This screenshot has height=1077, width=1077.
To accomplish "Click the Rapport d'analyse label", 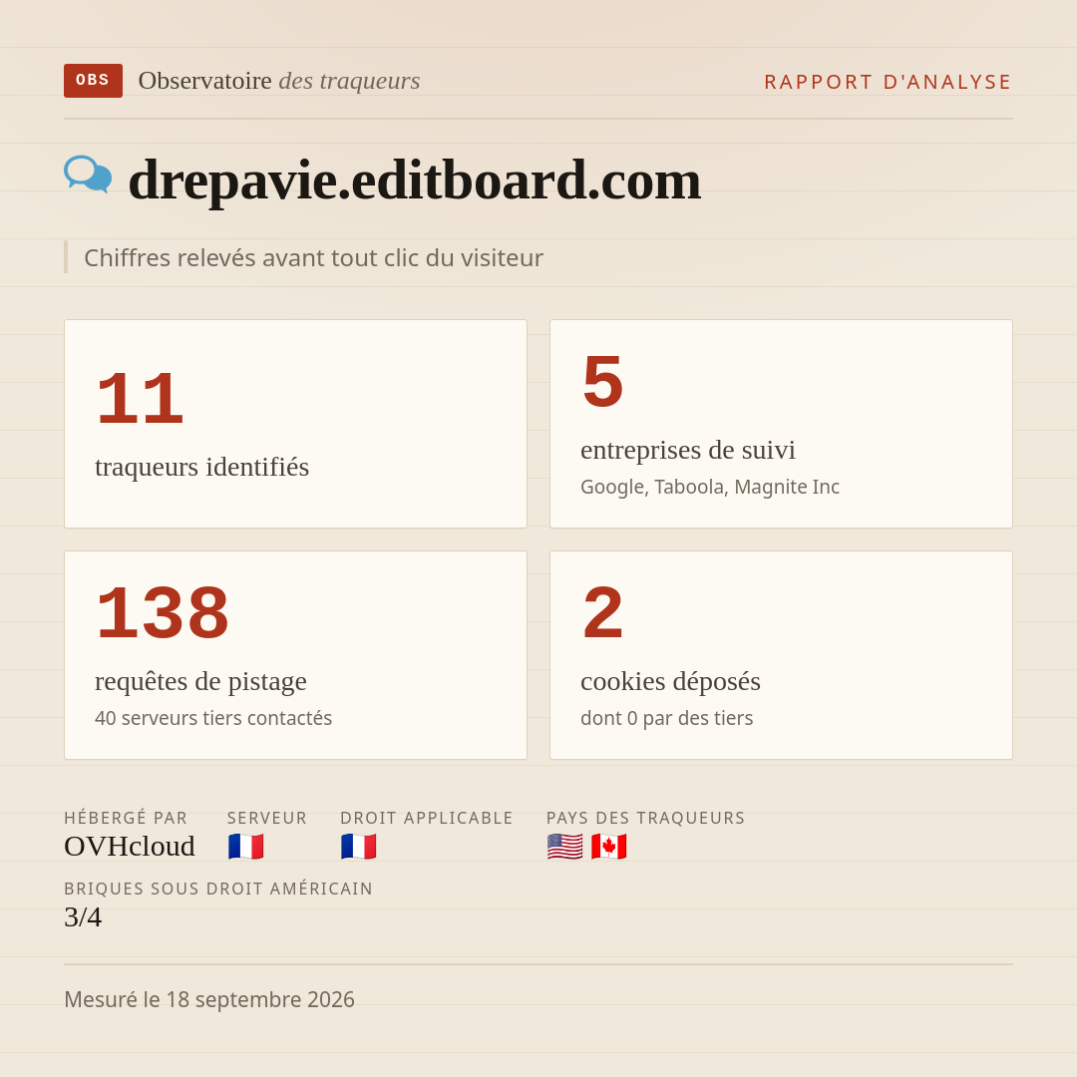I will [889, 82].
